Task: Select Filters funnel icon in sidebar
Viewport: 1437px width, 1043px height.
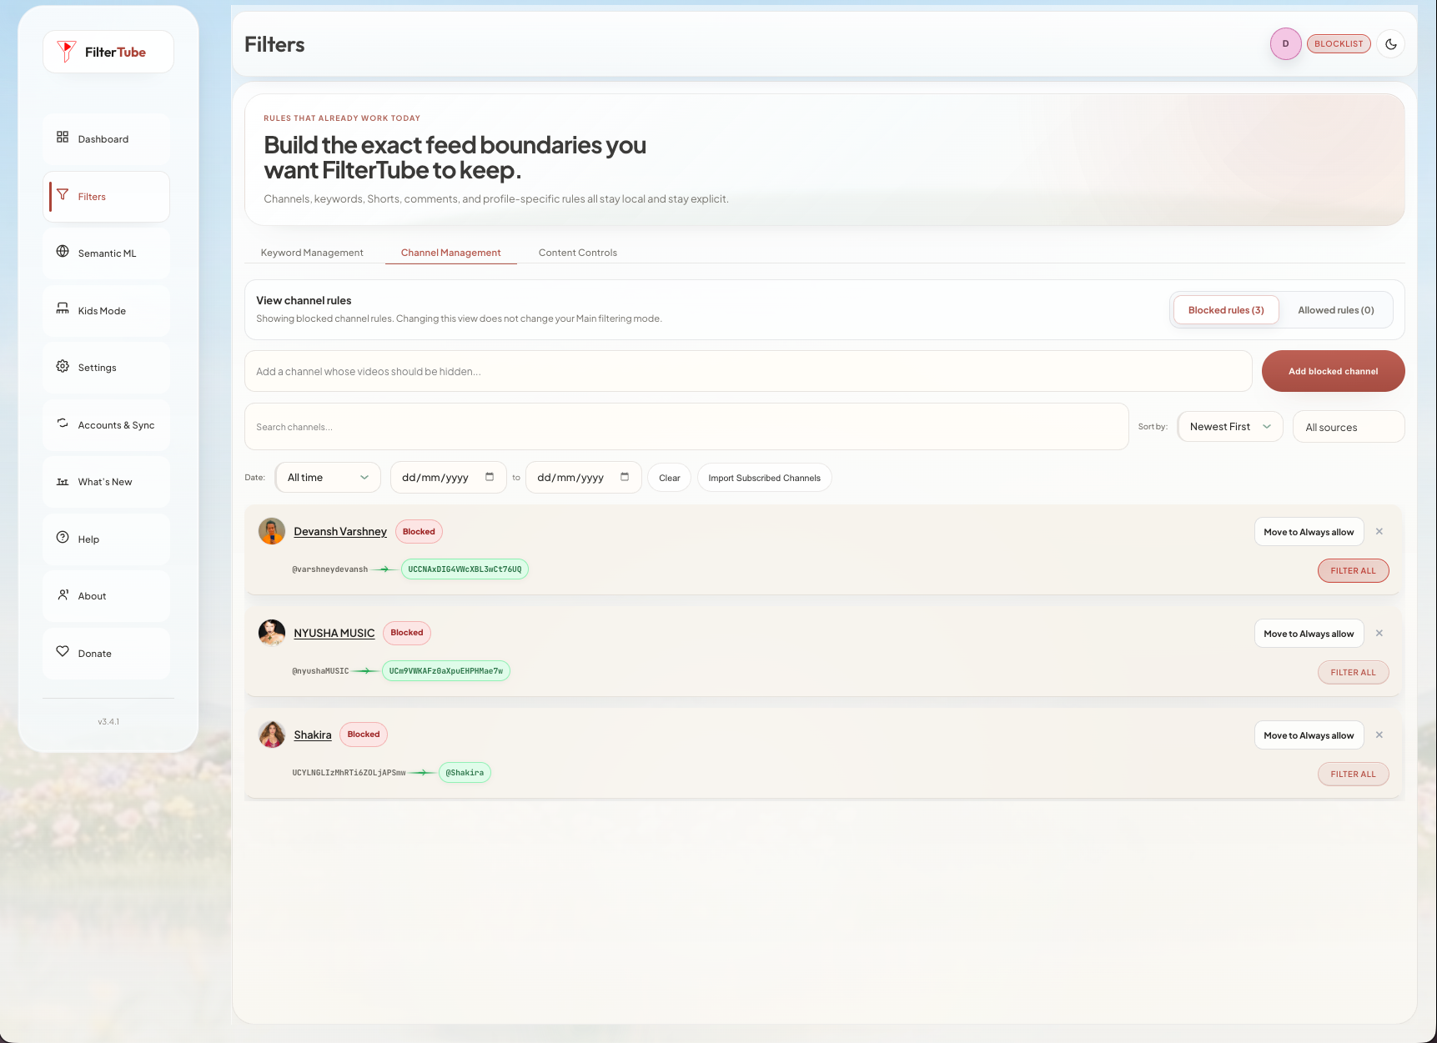Action: point(63,195)
